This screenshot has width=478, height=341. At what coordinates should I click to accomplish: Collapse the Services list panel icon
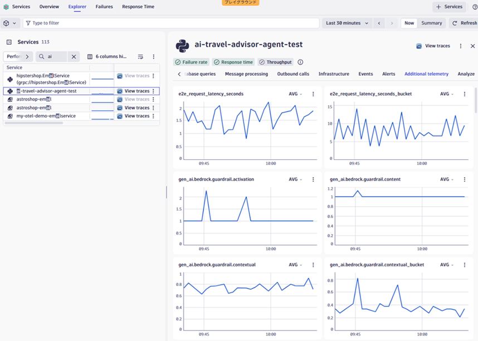click(x=9, y=42)
